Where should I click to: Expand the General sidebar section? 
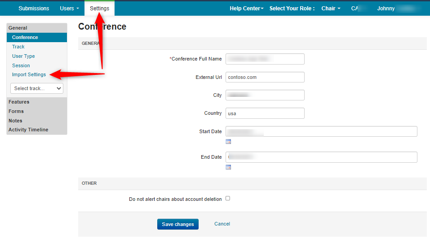37,28
